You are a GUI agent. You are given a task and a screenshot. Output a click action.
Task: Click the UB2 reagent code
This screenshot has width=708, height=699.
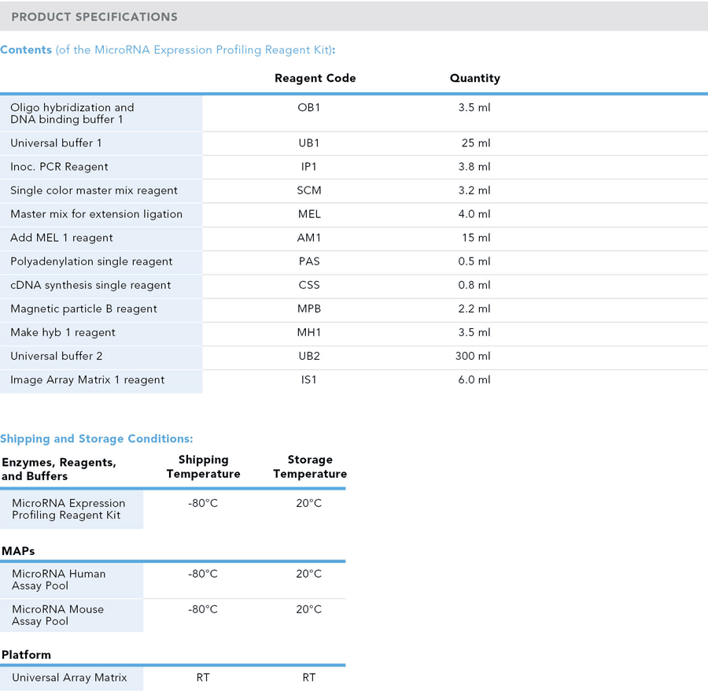point(309,356)
